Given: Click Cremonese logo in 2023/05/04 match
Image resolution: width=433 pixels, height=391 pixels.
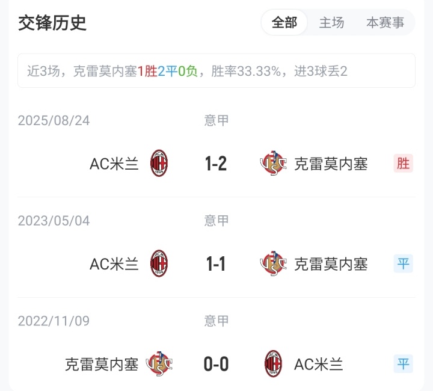Looking at the screenshot, I should tap(274, 263).
